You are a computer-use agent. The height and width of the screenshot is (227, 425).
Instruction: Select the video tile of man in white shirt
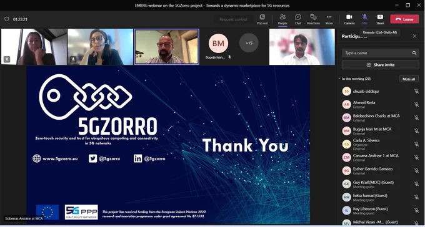coord(302,47)
